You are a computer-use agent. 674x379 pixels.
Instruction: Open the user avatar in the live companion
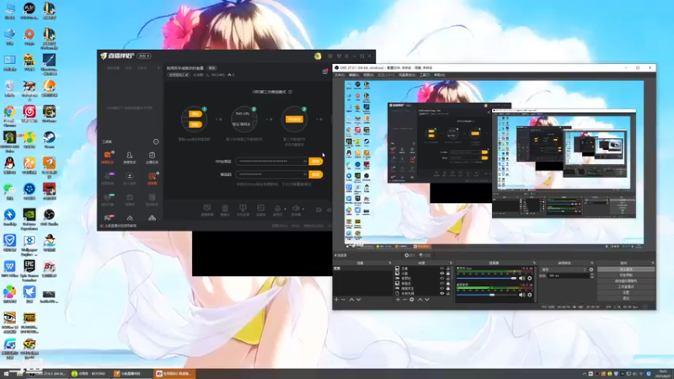click(318, 56)
